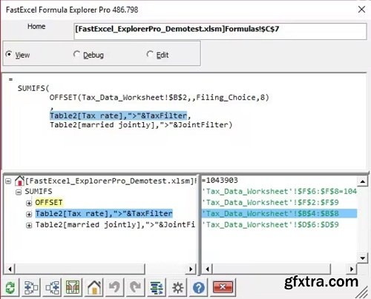
Task: Close the Formula Explorer window
Action: (x=361, y=10)
